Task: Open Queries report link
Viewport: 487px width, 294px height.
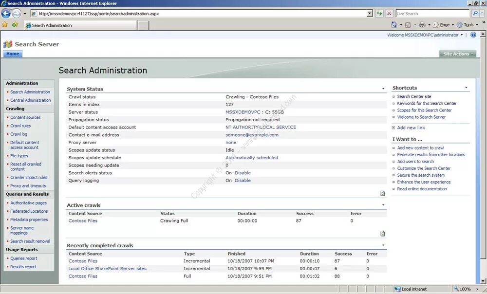Action: [23, 258]
